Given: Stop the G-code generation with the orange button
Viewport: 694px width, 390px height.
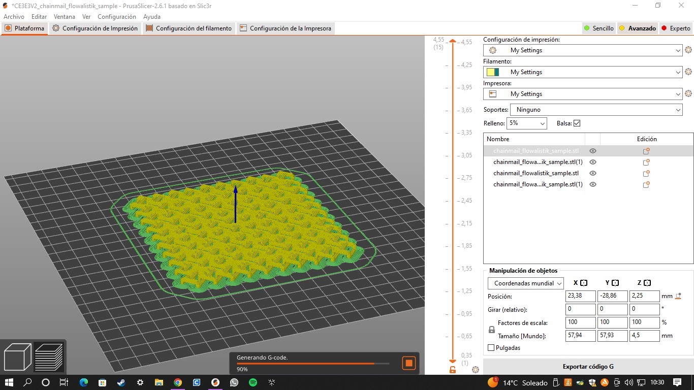Looking at the screenshot, I should click(408, 363).
